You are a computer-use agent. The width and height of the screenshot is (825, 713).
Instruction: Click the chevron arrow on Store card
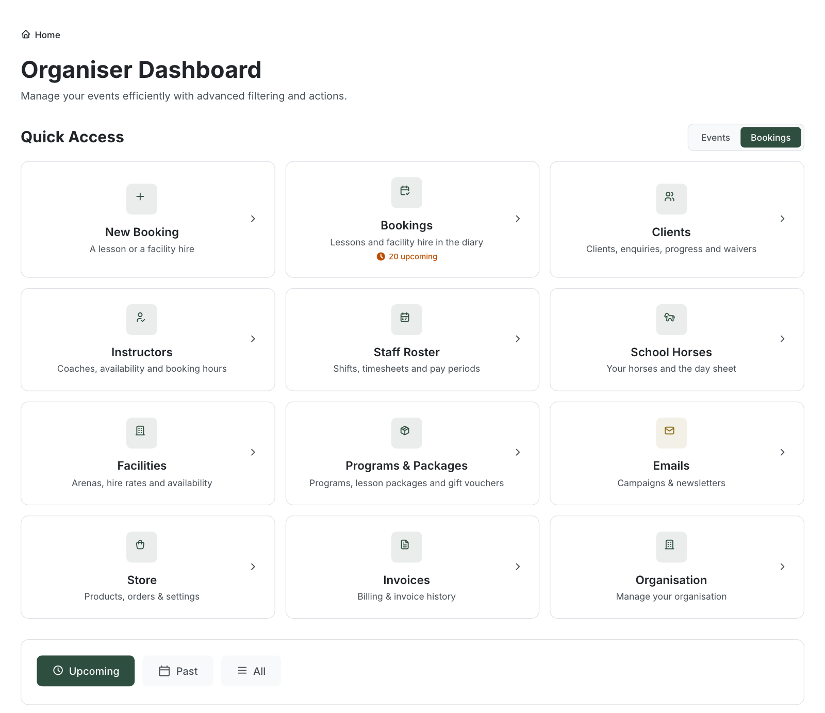point(253,567)
